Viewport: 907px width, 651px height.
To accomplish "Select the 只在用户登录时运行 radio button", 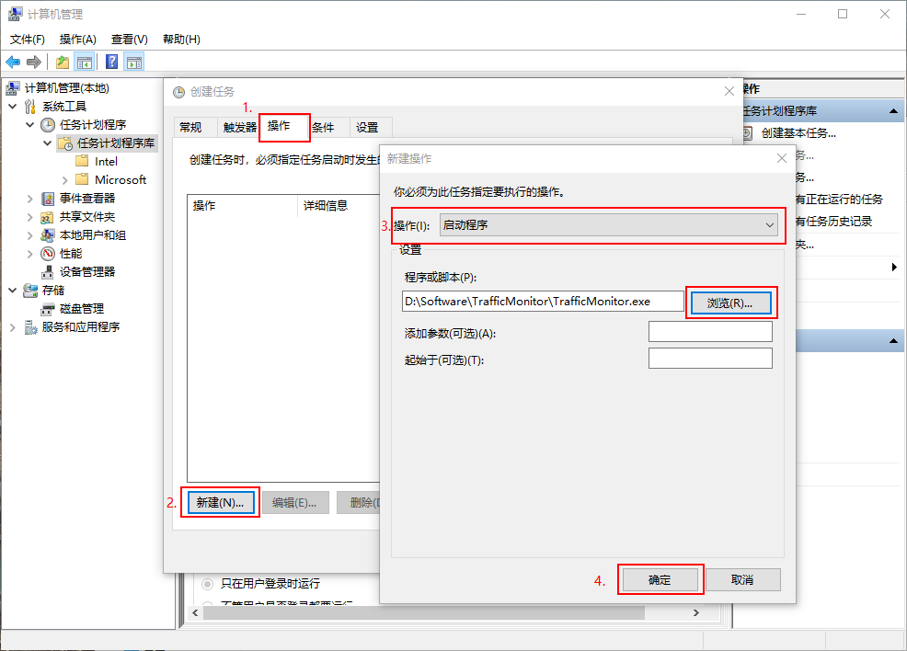I will click(207, 584).
